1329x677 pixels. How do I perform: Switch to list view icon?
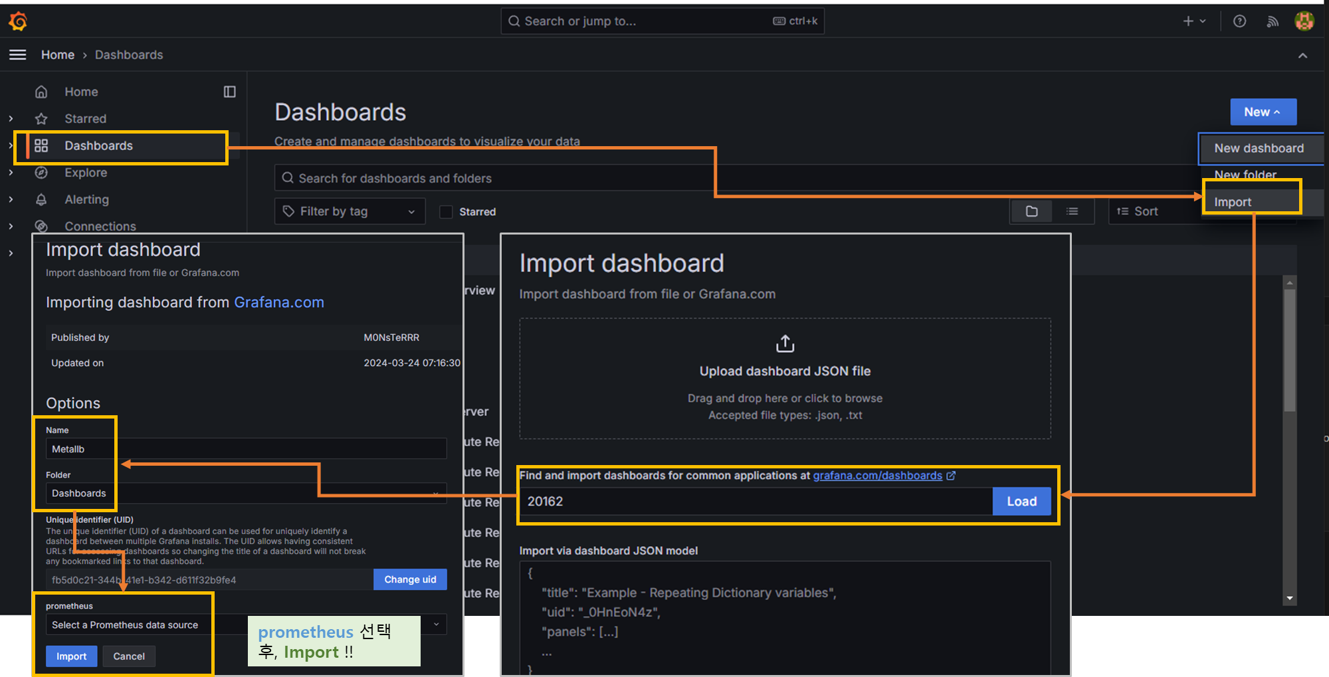1073,211
